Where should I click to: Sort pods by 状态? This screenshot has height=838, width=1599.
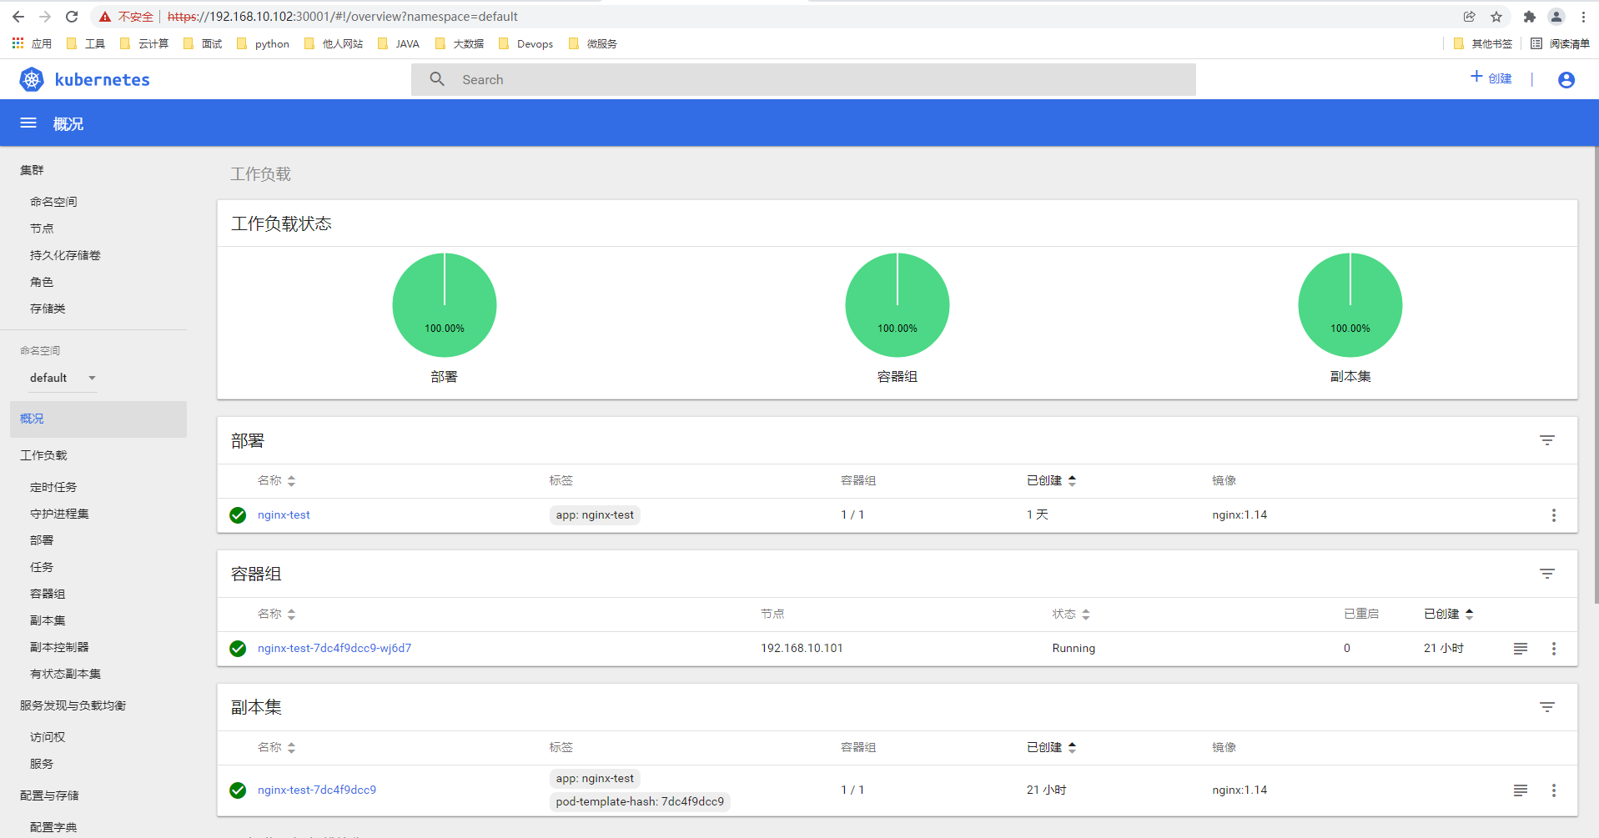point(1071,614)
